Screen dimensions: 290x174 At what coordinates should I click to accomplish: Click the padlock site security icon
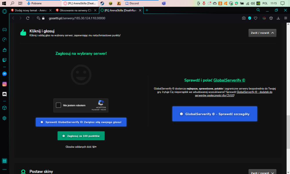click(x=43, y=18)
